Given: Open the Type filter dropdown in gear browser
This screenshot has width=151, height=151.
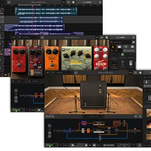Looking at the screenshot, I should [x=116, y=51].
